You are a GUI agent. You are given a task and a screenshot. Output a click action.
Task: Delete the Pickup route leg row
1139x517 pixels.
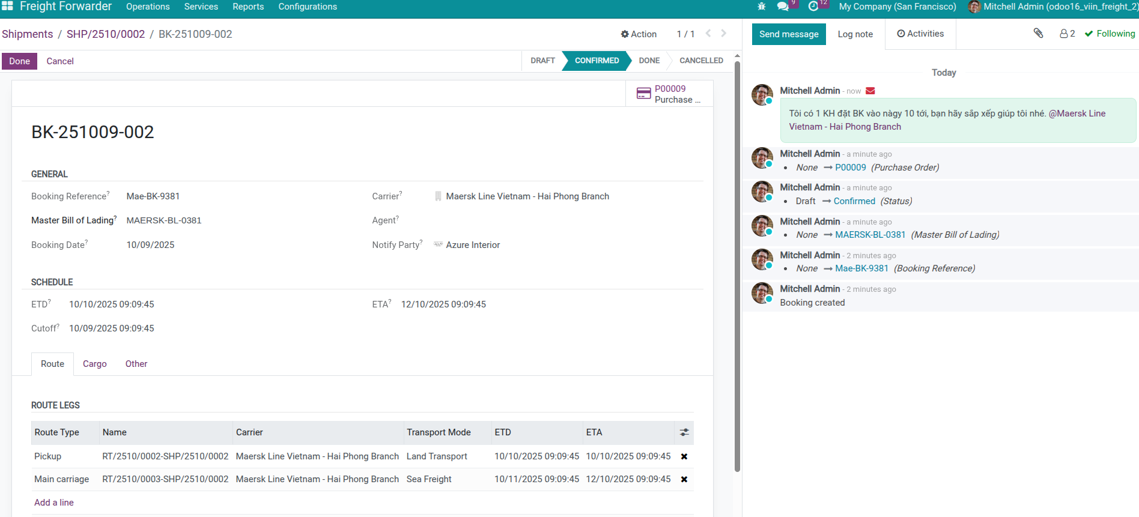coord(684,456)
